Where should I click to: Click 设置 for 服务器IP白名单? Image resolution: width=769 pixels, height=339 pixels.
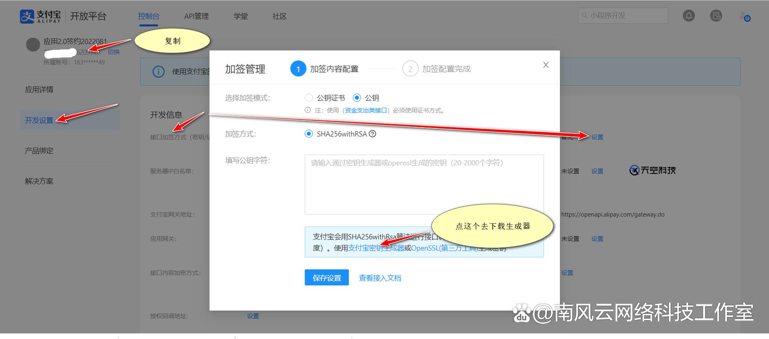coord(597,171)
